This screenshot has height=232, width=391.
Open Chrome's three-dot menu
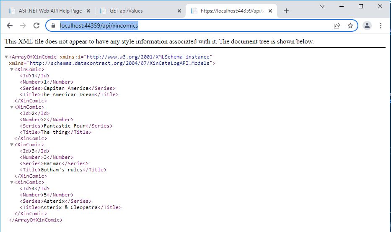(381, 25)
